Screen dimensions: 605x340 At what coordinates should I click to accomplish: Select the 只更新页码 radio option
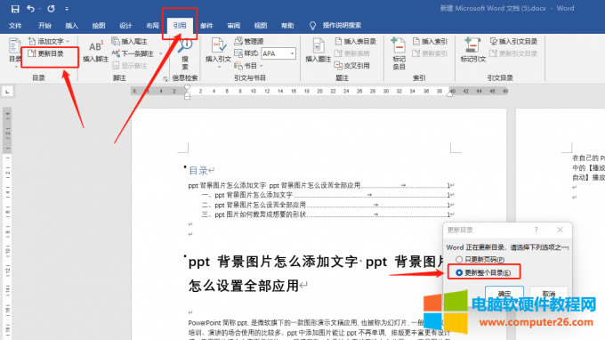tap(459, 259)
